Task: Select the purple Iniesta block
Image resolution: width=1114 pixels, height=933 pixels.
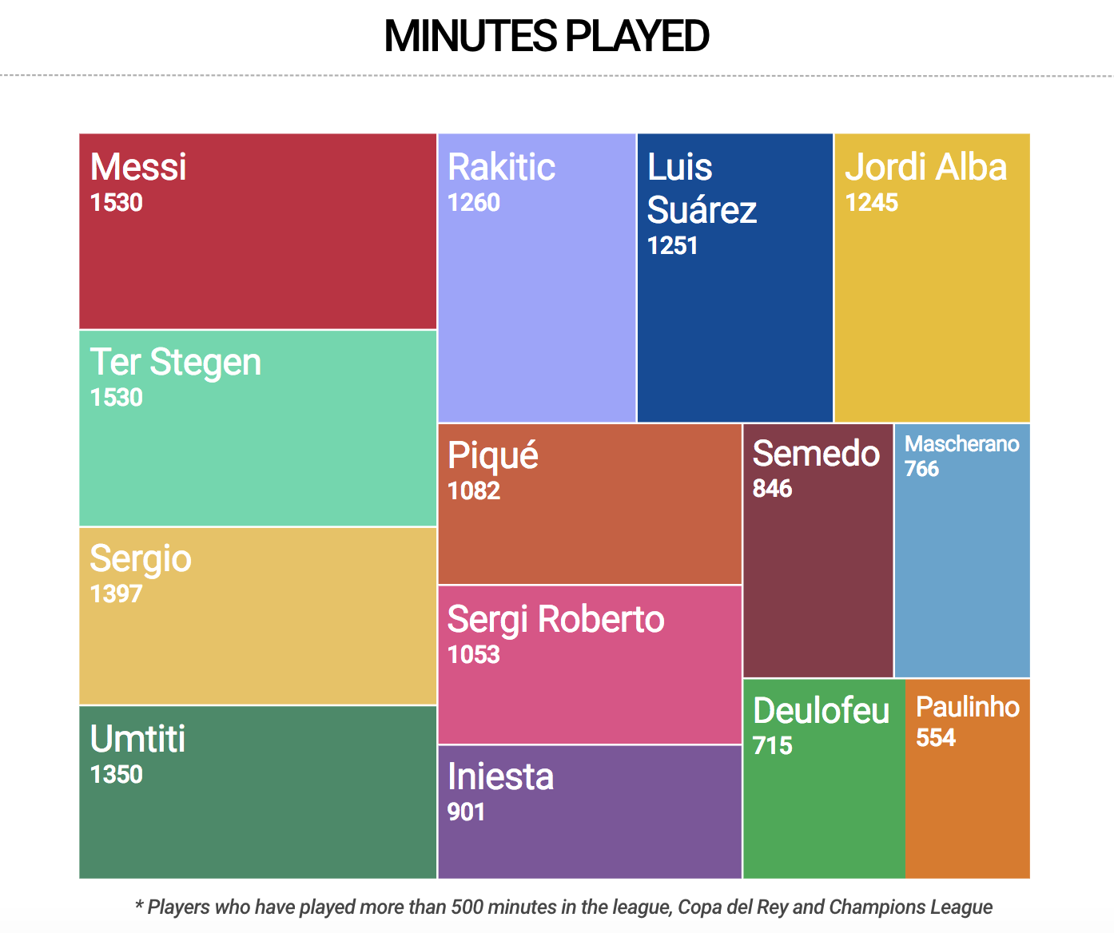Action: click(590, 812)
